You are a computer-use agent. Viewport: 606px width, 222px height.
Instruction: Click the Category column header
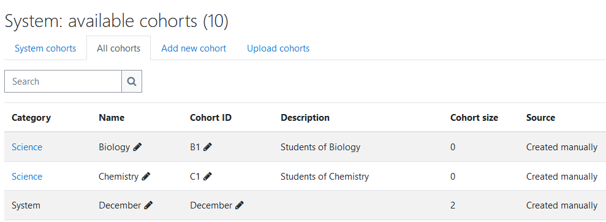[x=31, y=118]
